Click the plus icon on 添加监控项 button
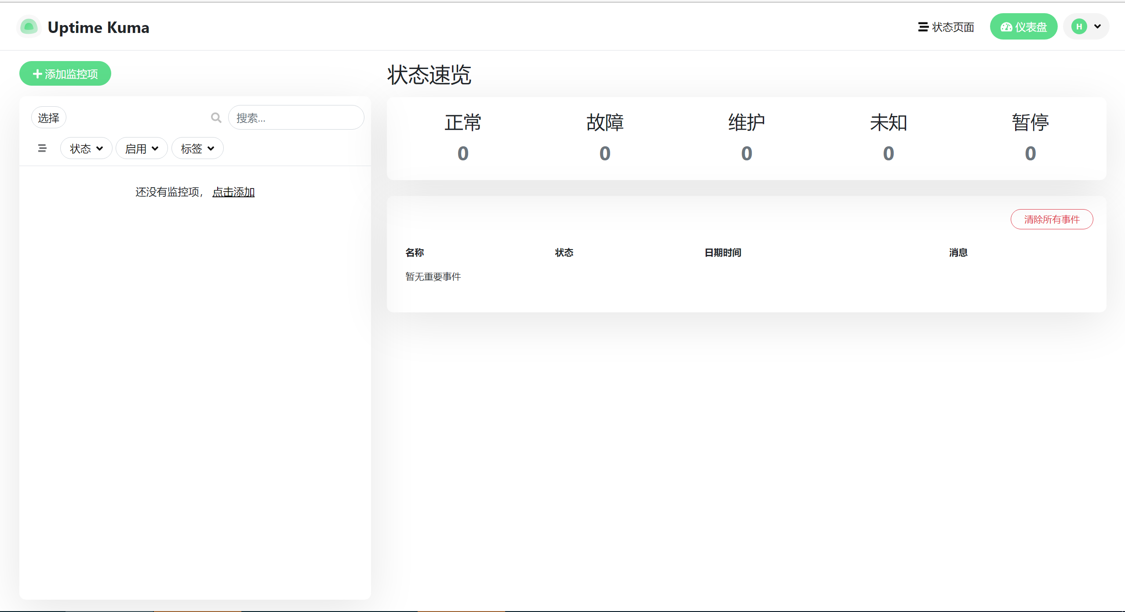The image size is (1125, 612). tap(37, 73)
